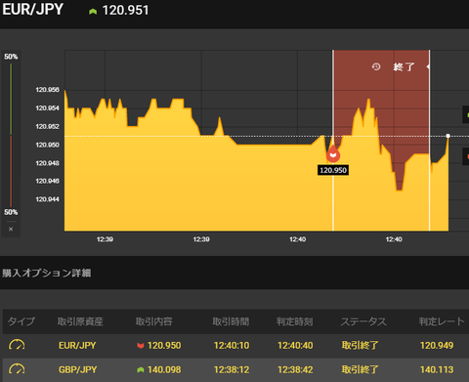Click the settlement rate 140.113

click(437, 370)
